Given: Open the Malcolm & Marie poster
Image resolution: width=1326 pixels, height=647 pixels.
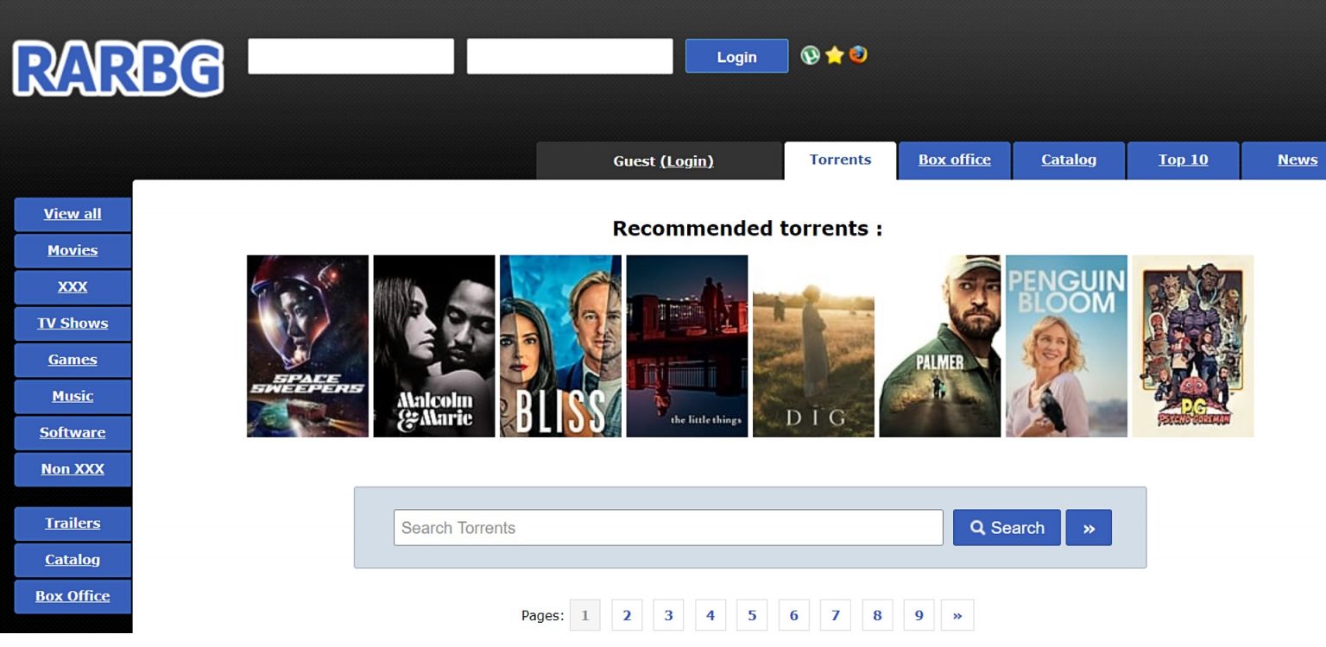Looking at the screenshot, I should click(434, 346).
